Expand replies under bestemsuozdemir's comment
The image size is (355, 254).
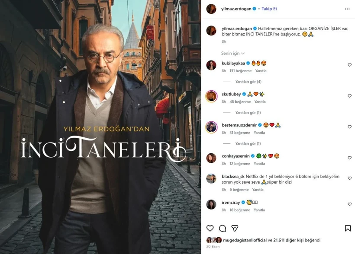click(248, 143)
